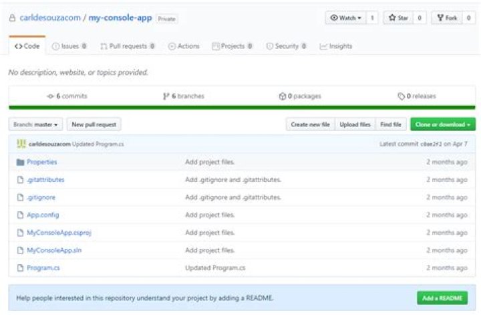View the 0 releases link
Screen dimensions: 481x315
point(417,96)
